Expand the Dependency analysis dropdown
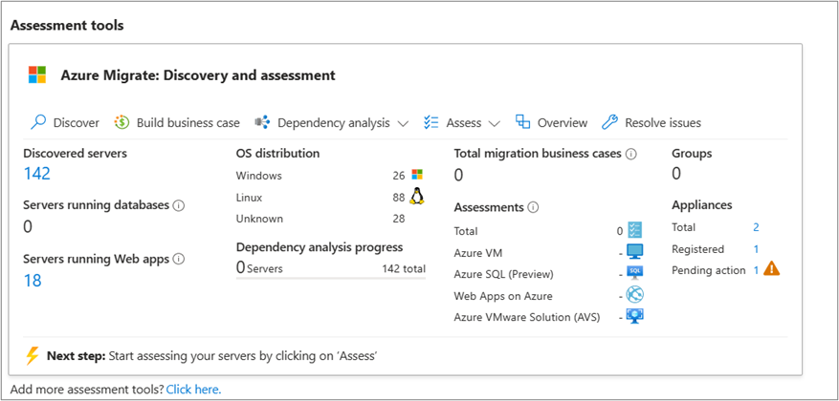The height and width of the screenshot is (401, 839). click(402, 123)
